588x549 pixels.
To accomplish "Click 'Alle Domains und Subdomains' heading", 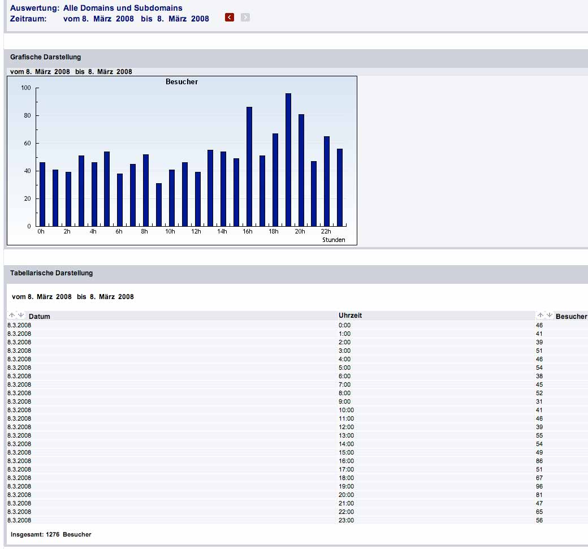I will click(x=123, y=8).
